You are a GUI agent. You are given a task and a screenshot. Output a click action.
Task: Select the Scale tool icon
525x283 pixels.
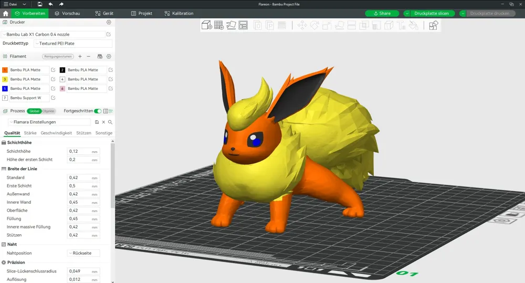[x=327, y=25]
